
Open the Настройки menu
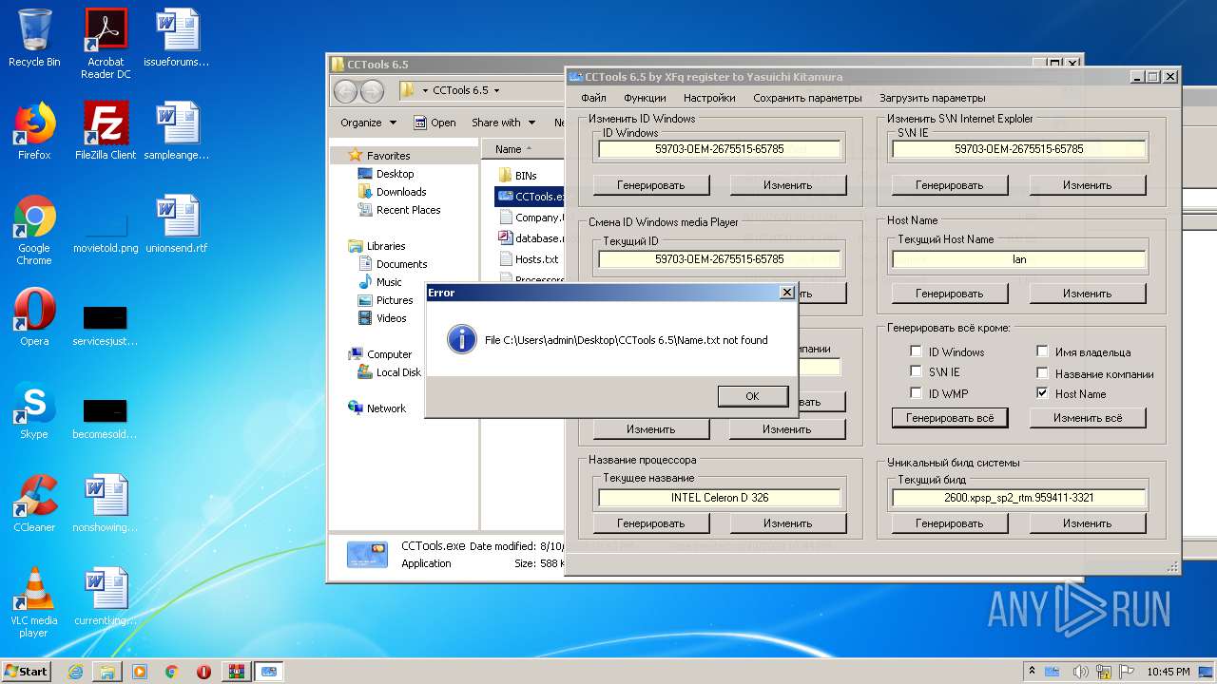[709, 98]
